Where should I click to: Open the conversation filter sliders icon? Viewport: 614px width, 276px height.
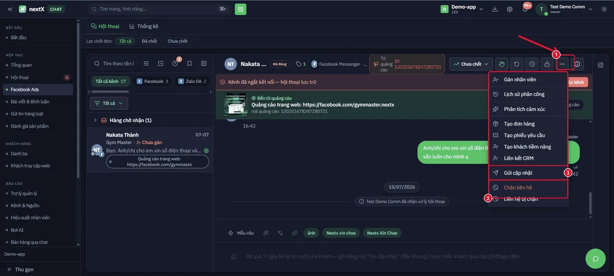pyautogui.click(x=146, y=64)
